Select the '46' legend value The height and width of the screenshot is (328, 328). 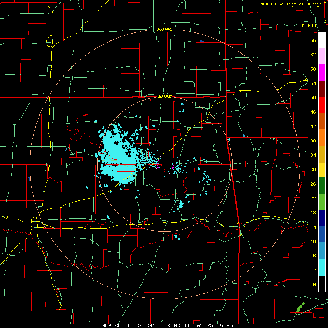pos(313,112)
